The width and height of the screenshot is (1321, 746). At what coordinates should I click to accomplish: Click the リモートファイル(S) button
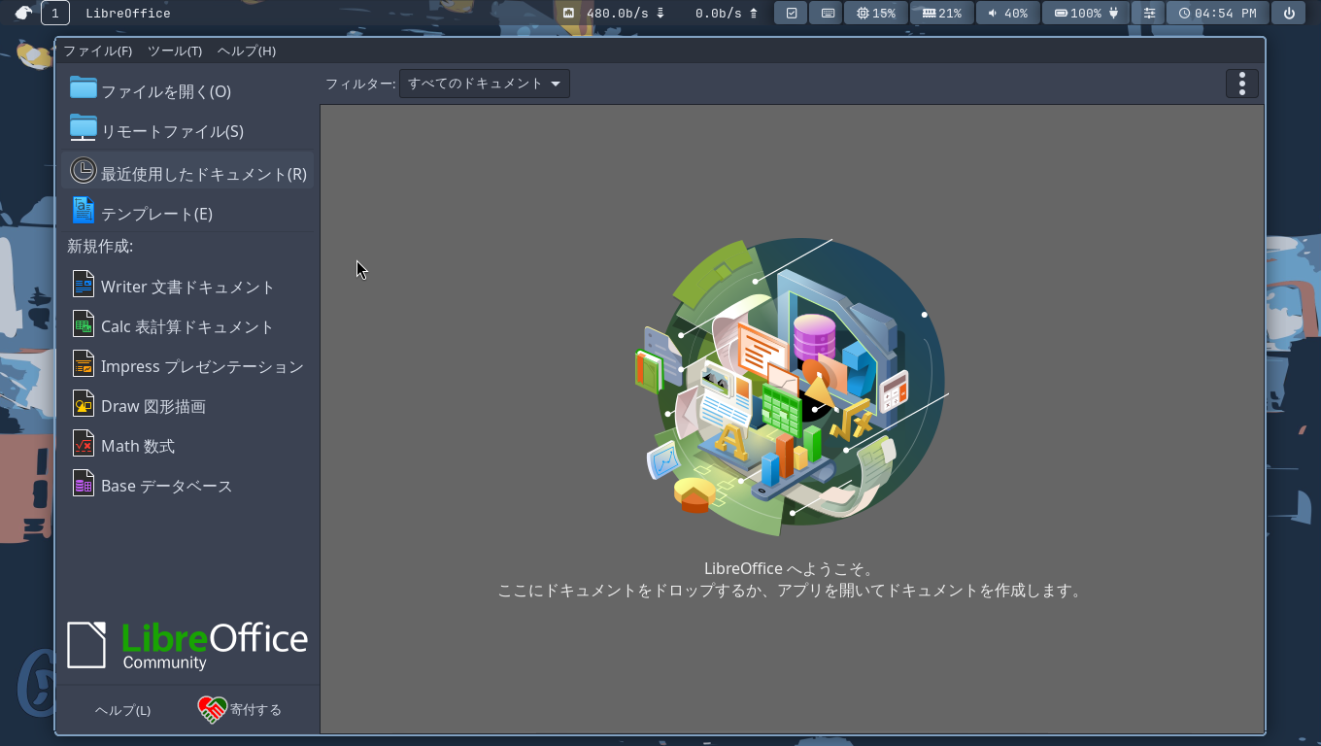click(187, 130)
